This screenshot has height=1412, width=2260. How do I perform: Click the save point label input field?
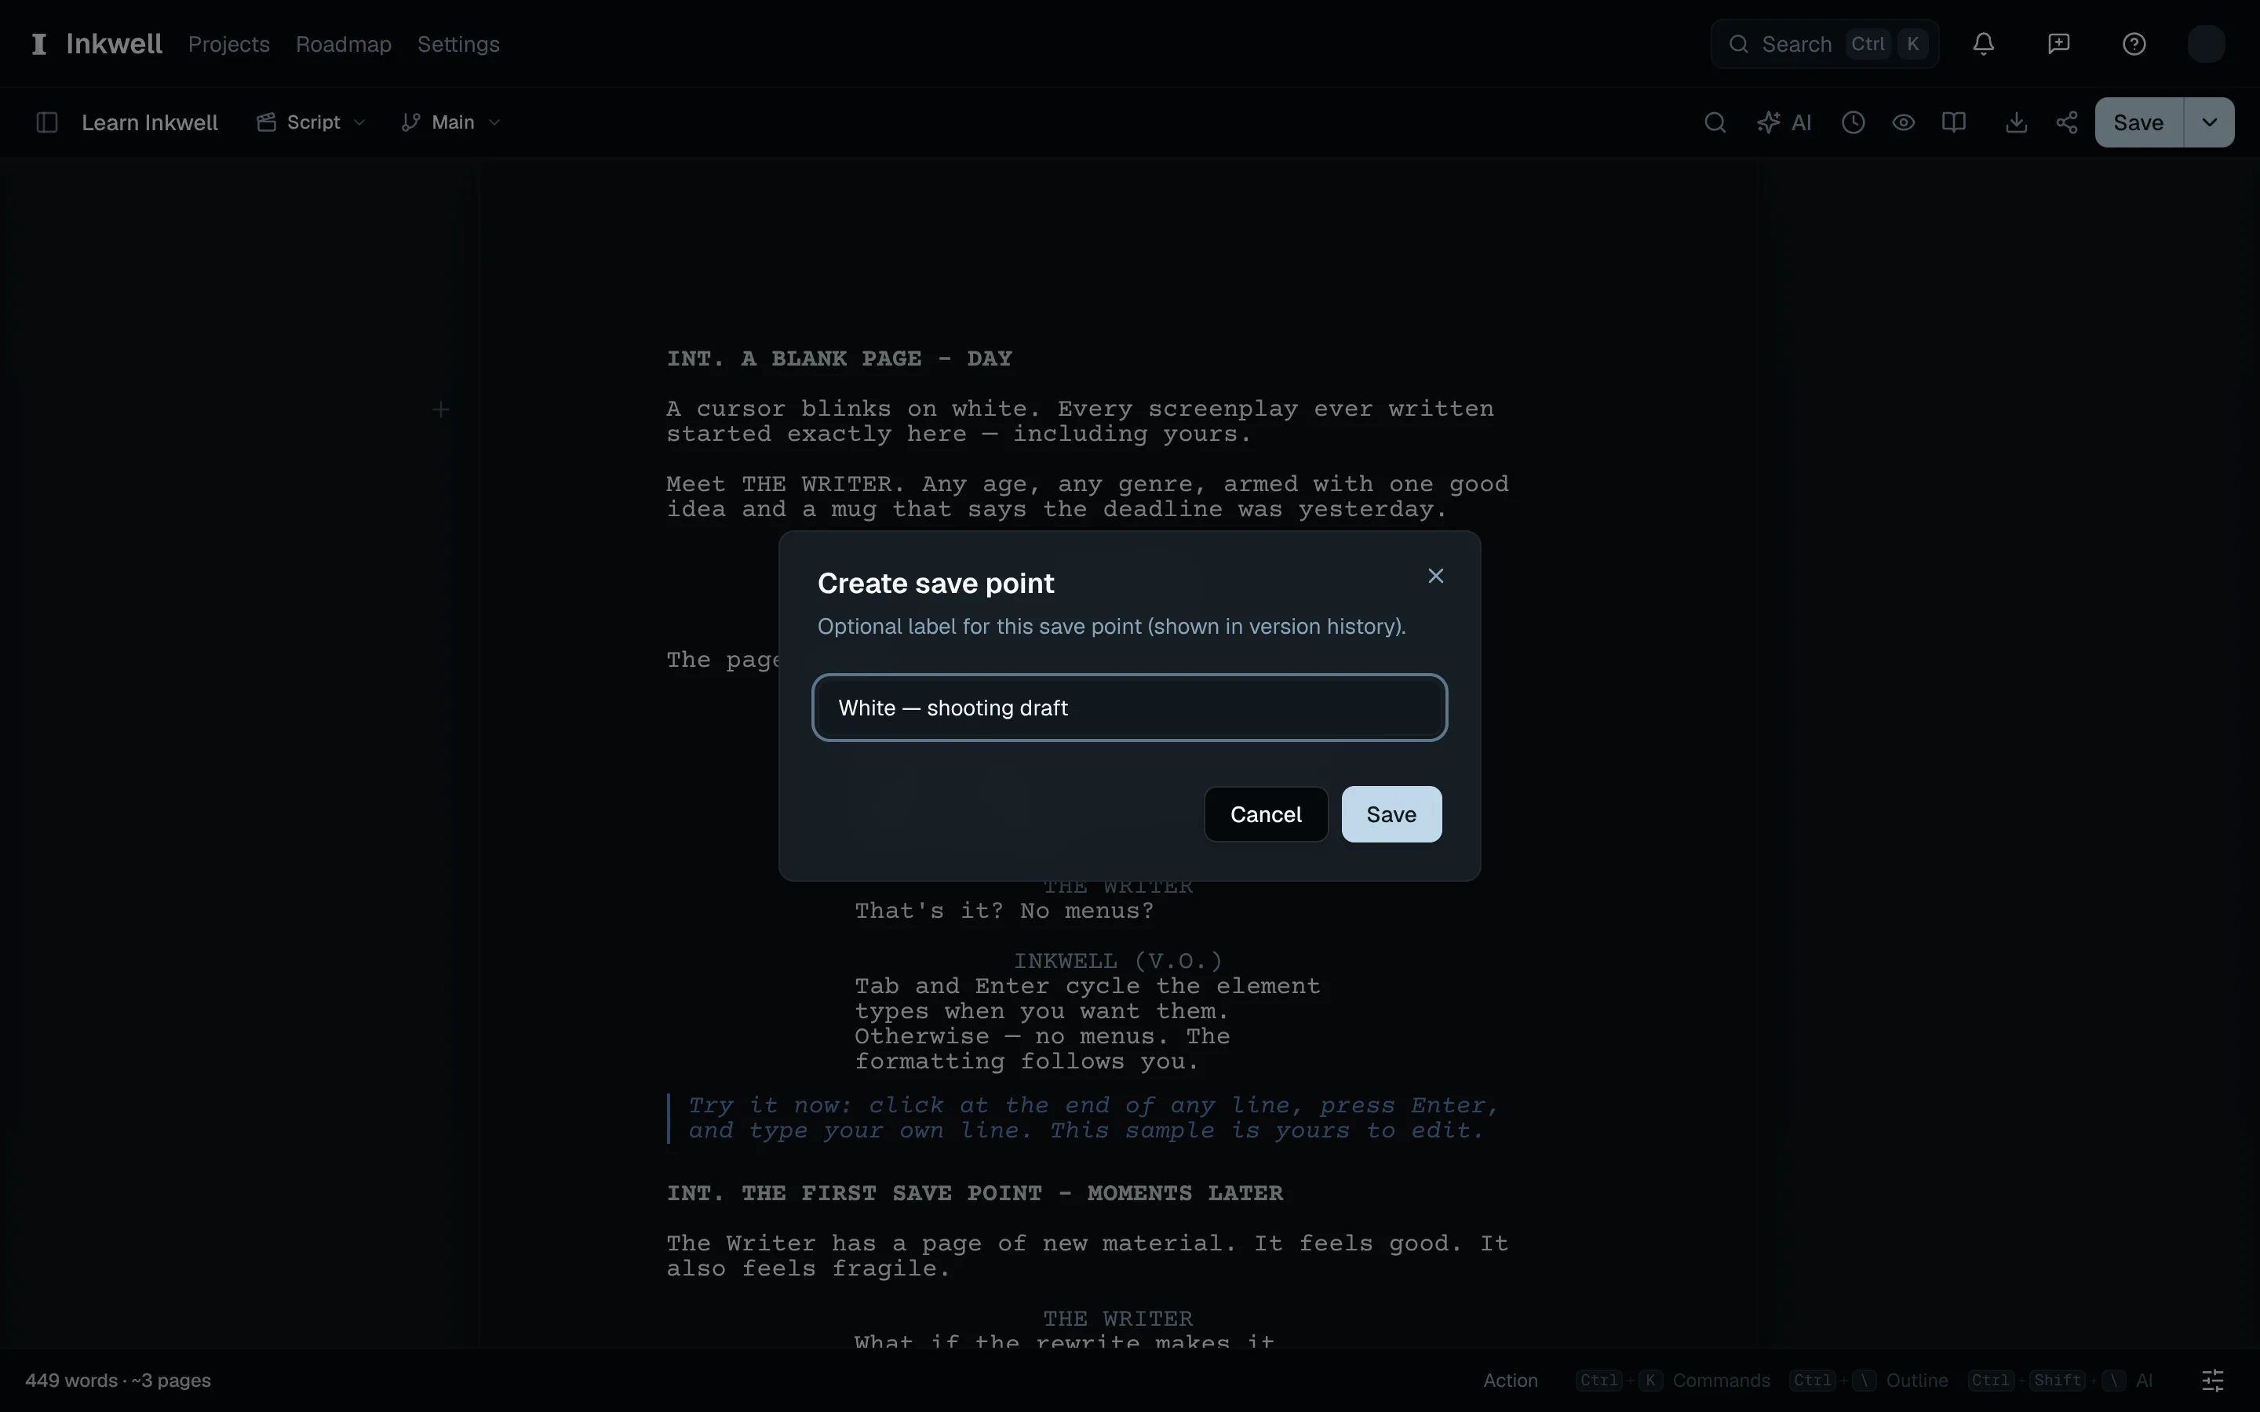tap(1130, 708)
